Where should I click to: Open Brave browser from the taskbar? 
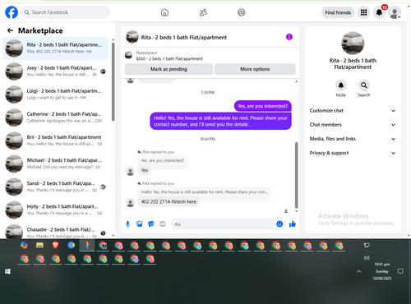tap(55, 245)
